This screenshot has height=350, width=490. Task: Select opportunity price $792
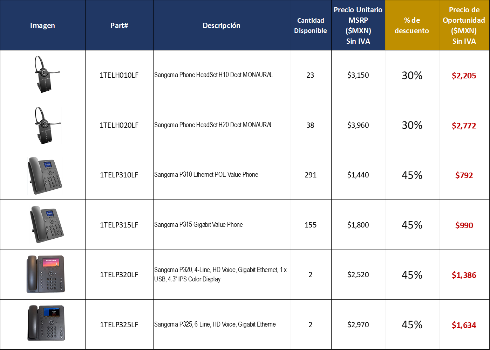coord(464,175)
